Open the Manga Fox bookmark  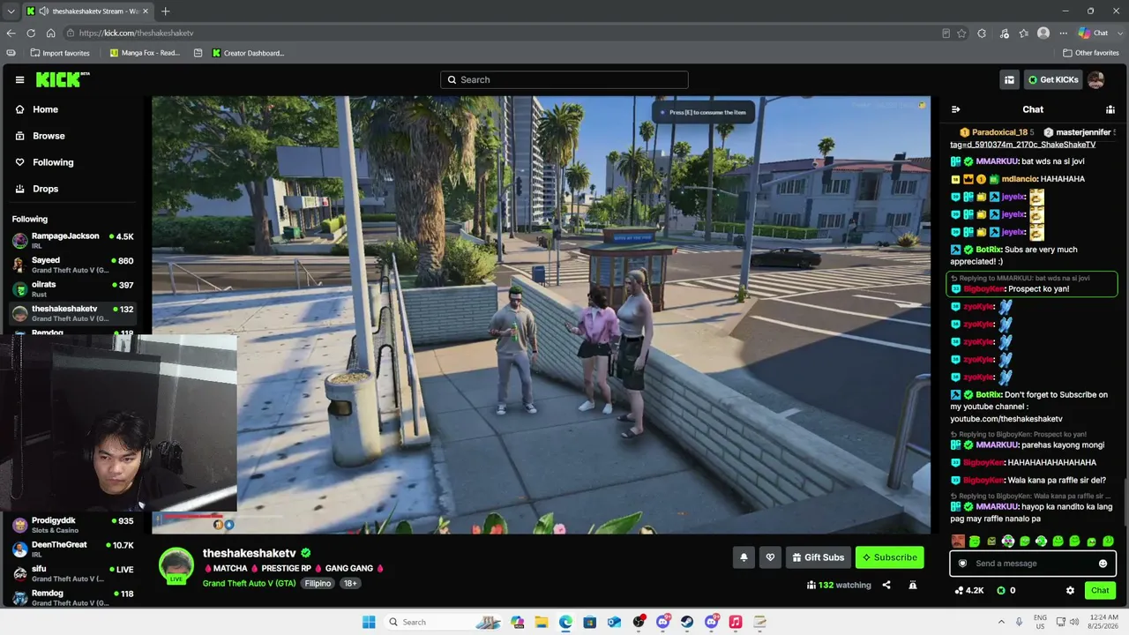[x=145, y=53]
